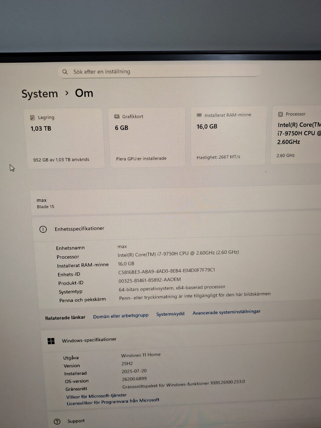Viewport: 321px width, 428px height.
Task: Click the 'Om' page title
Action: pos(84,93)
